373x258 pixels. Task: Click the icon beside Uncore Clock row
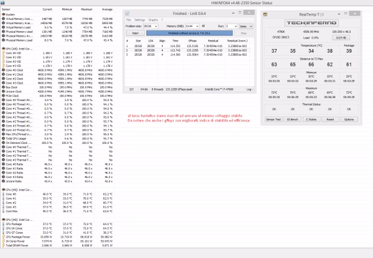(x=3, y=91)
